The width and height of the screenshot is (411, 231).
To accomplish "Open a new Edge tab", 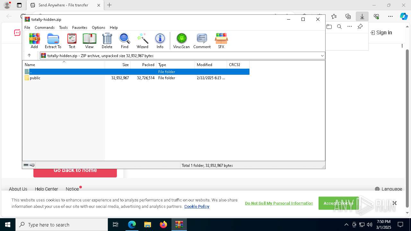I will 109,5.
